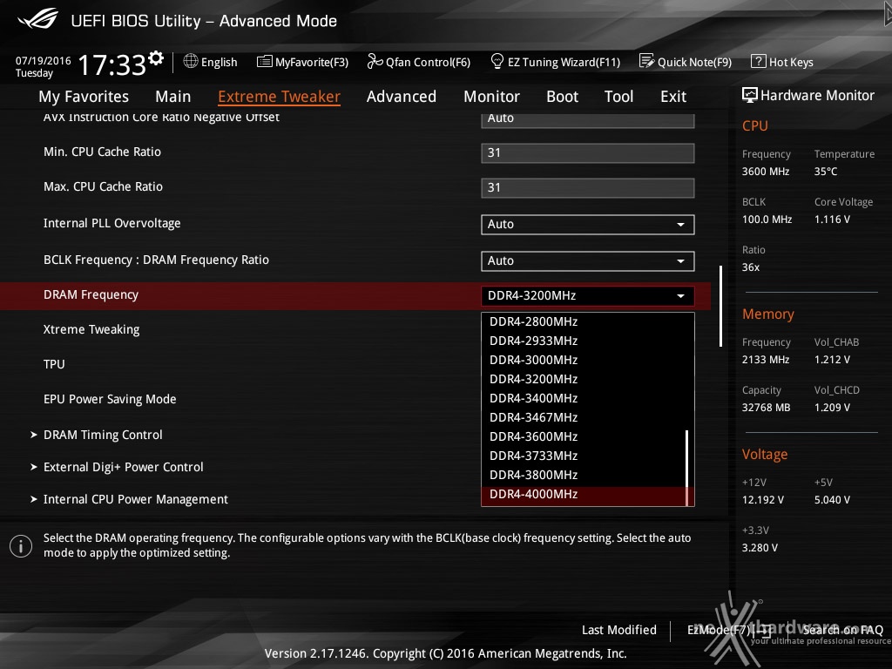892x669 pixels.
Task: Click the ROG logo in the title bar
Action: [38, 19]
